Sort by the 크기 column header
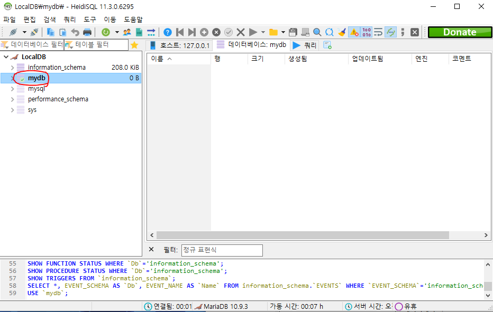The image size is (493, 312). click(x=266, y=59)
